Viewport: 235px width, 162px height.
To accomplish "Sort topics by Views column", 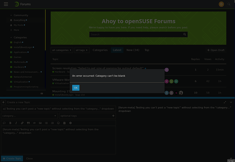I will tap(208, 59).
